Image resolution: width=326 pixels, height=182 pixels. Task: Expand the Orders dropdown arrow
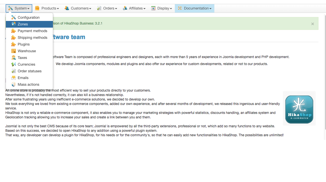pos(116,9)
